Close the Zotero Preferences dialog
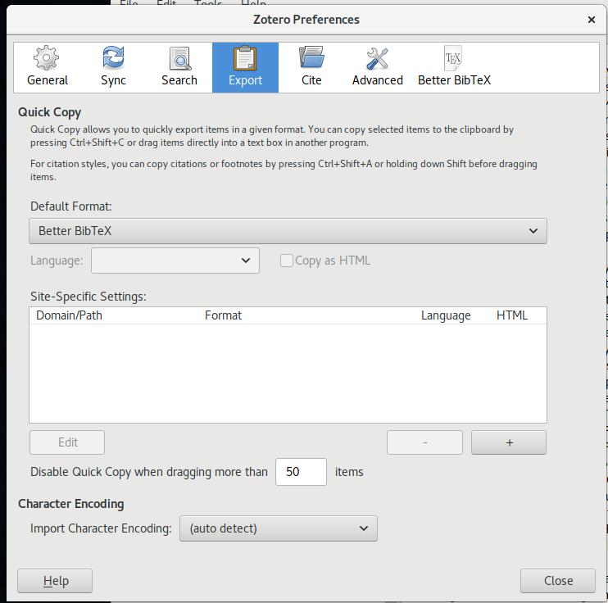The image size is (608, 603). (x=591, y=20)
